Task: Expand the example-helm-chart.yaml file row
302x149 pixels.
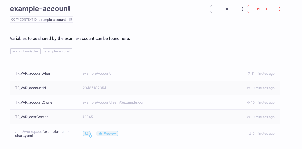Action: coord(178,133)
